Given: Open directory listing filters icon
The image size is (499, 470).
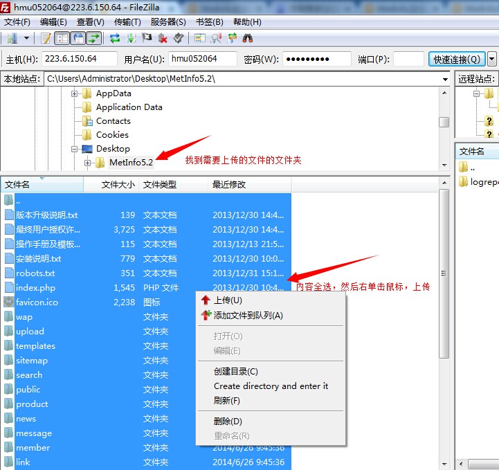Looking at the screenshot, I should pos(200,39).
